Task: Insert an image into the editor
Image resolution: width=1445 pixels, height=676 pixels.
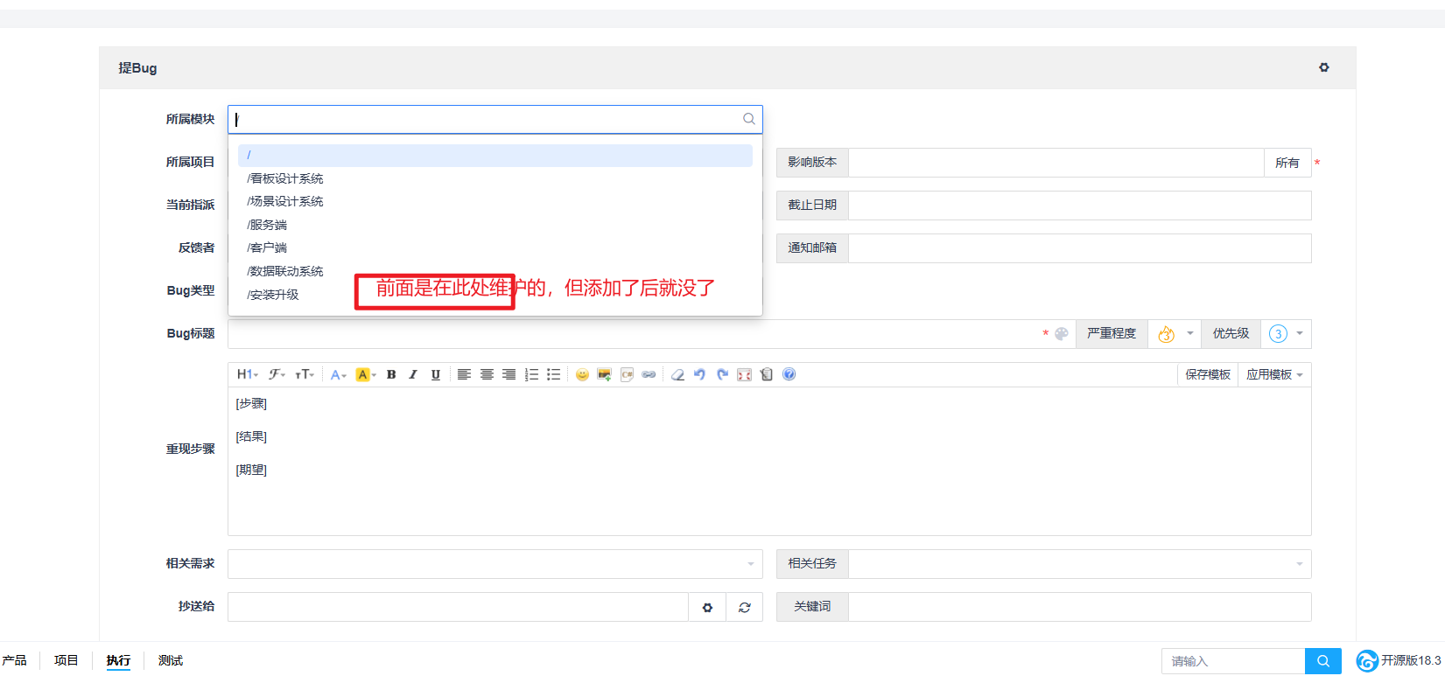Action: pos(604,374)
